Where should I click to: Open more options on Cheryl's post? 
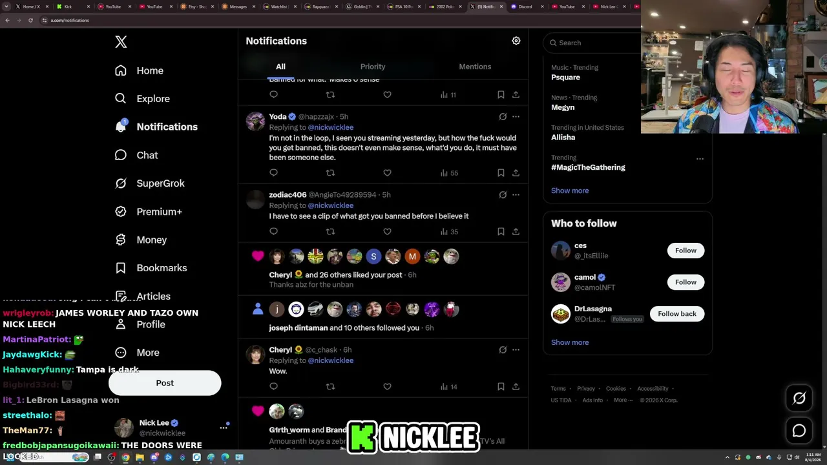[516, 350]
